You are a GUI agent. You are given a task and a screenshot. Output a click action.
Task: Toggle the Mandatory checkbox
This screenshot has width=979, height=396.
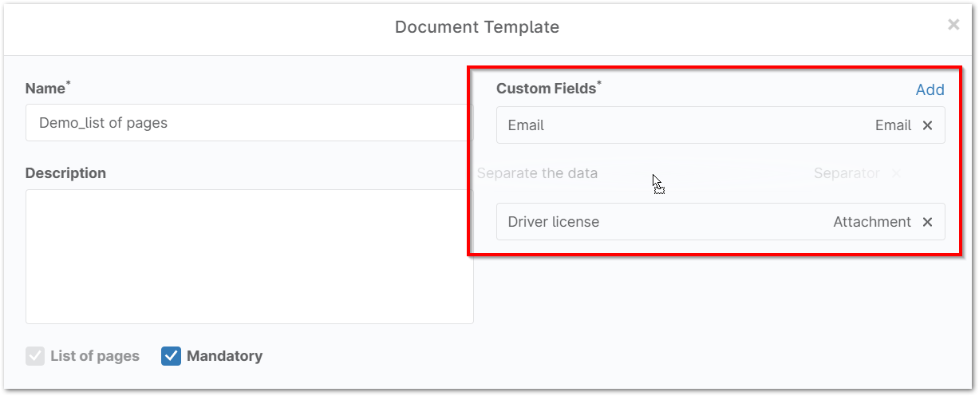[171, 356]
